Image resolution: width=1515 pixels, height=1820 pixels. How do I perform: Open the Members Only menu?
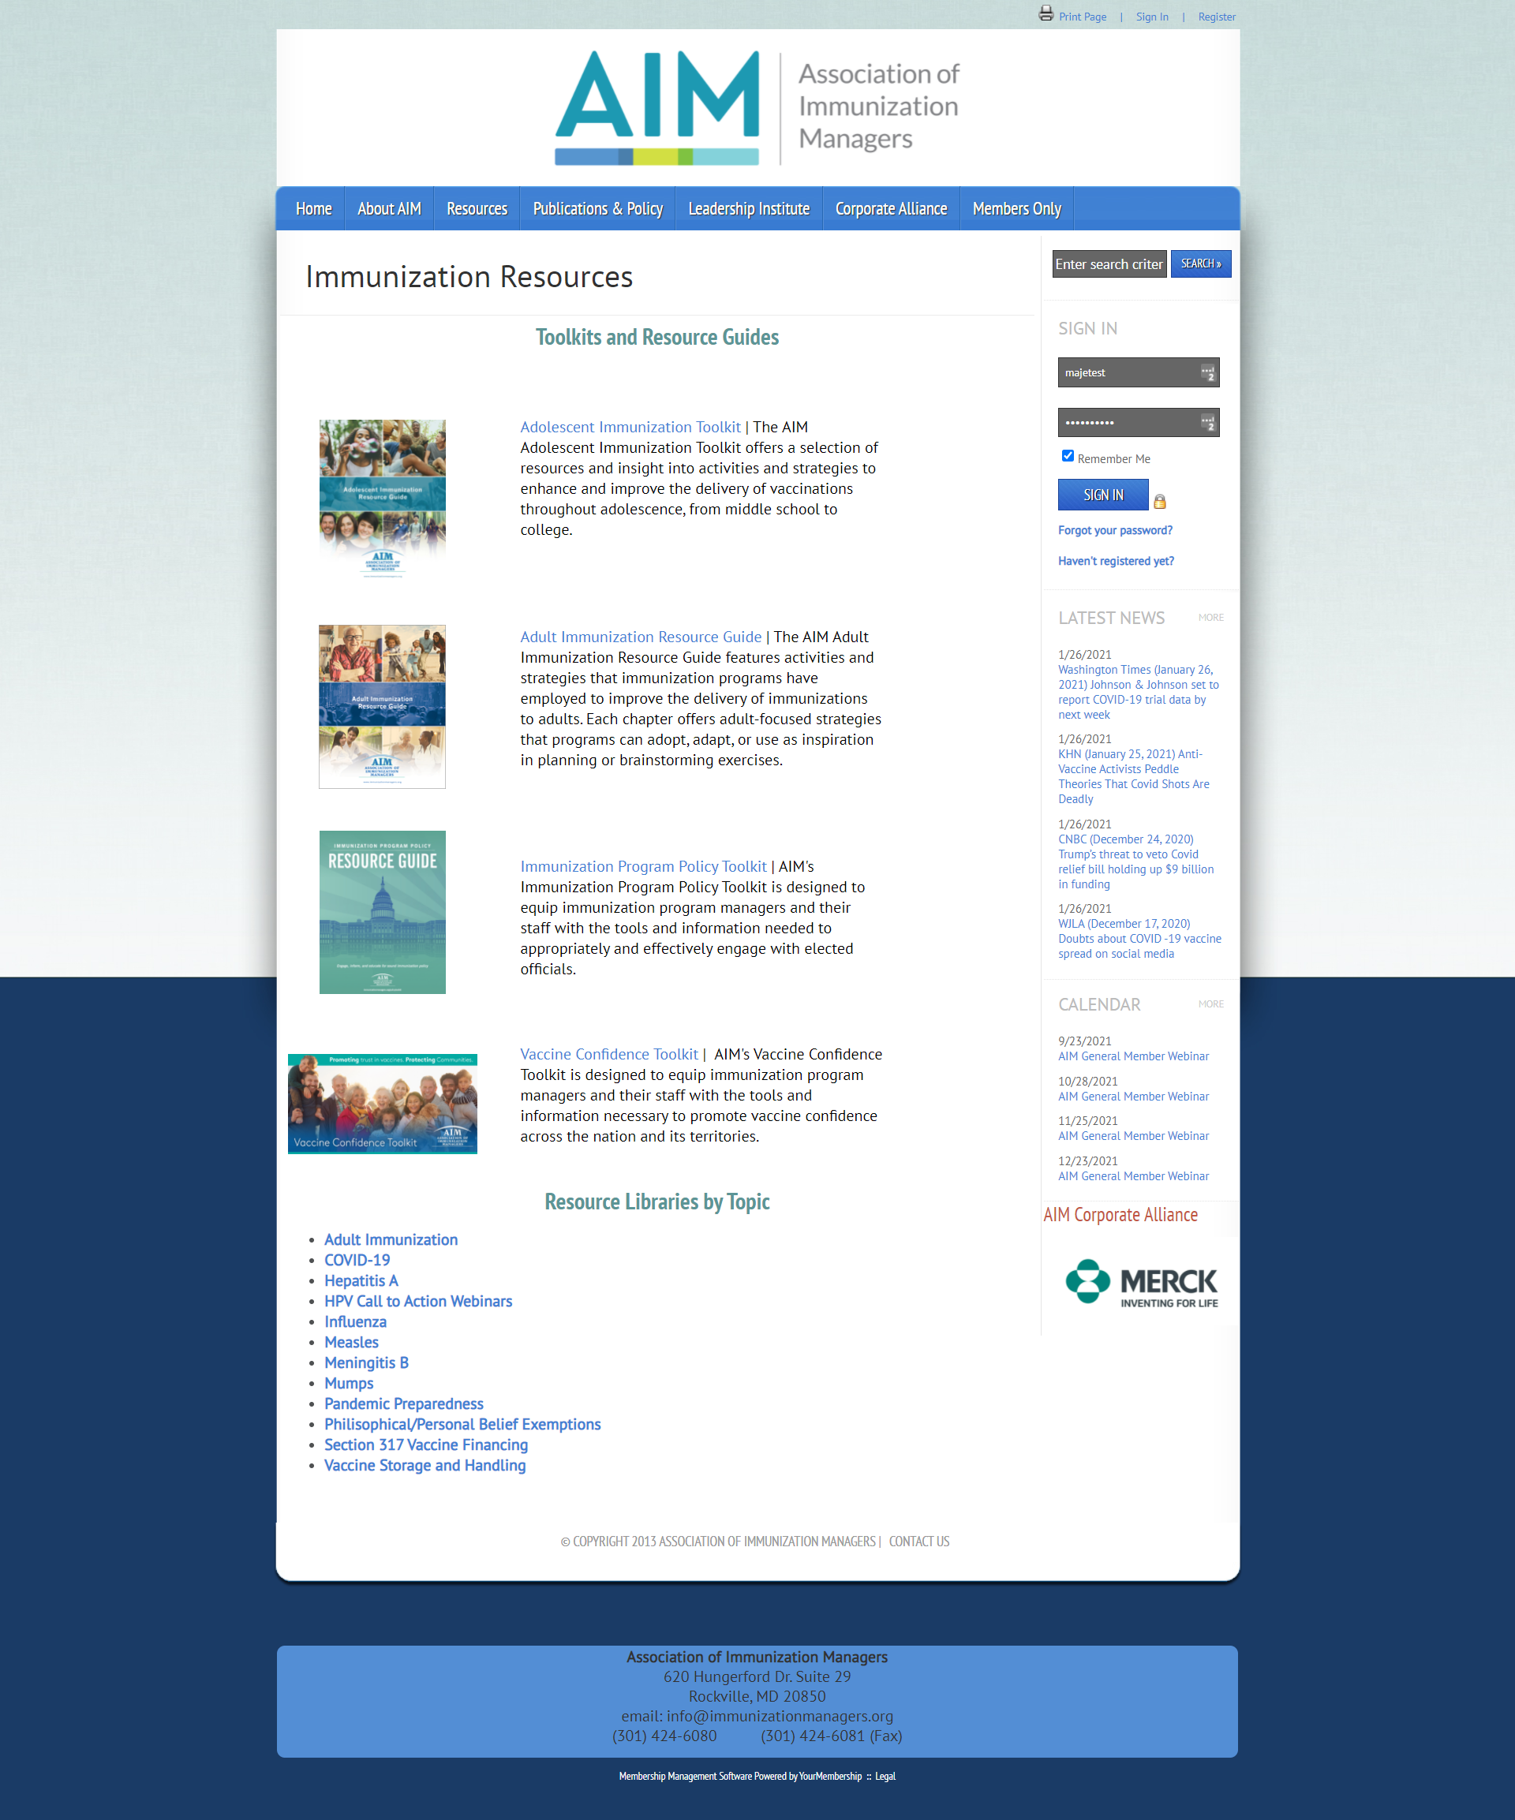point(1016,209)
